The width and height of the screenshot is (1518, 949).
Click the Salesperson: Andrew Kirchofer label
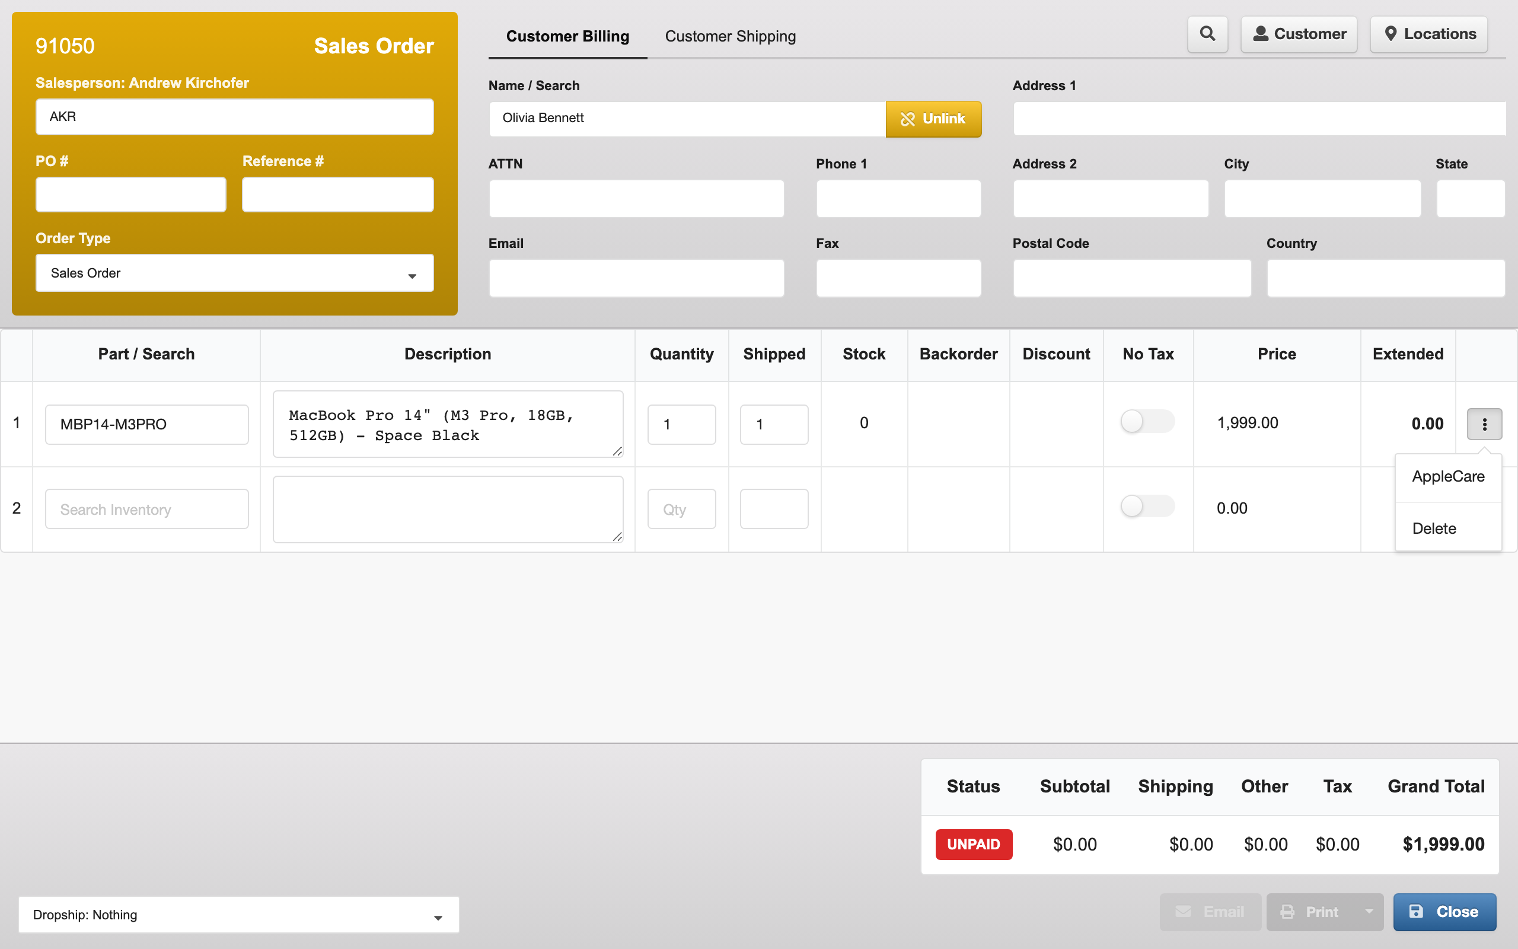pos(142,83)
